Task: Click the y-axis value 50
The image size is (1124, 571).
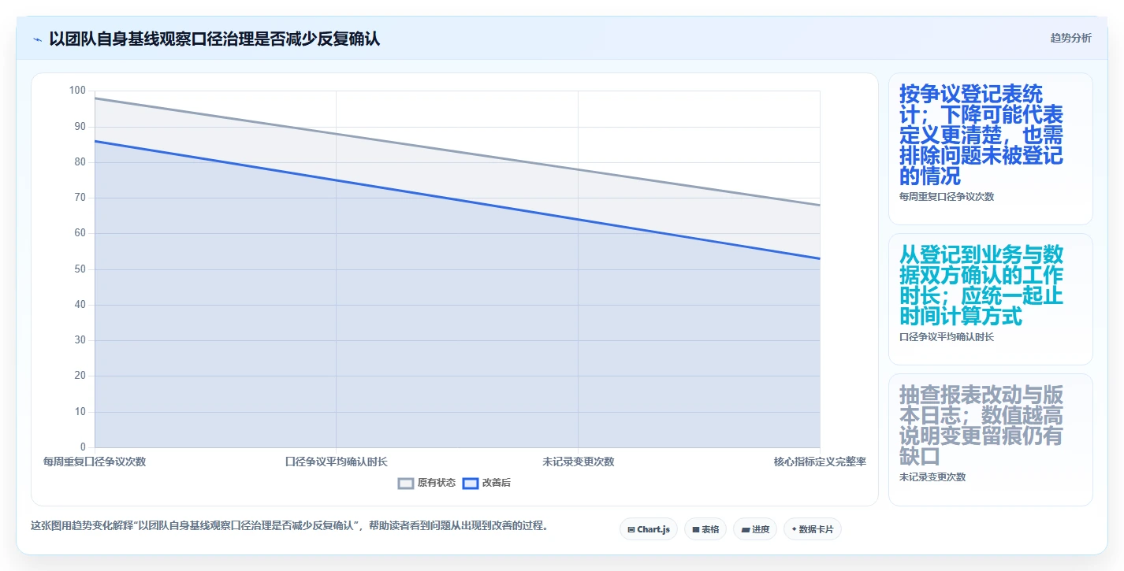Action: click(x=80, y=269)
